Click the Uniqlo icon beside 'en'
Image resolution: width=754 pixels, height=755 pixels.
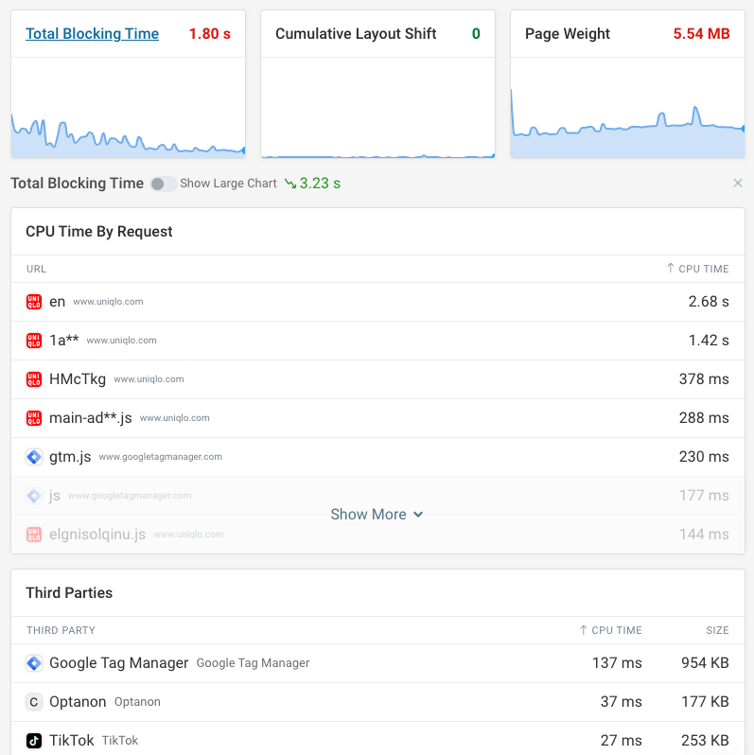point(34,302)
